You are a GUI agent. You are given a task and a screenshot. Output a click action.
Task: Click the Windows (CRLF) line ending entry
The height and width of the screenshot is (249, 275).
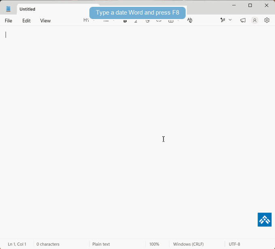(188, 244)
